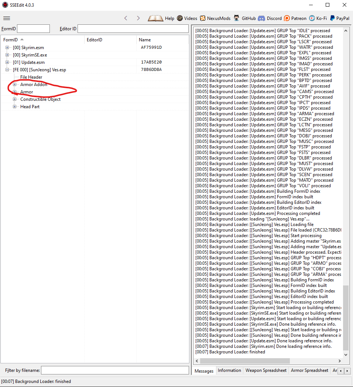Click the FormID input field
Image resolution: width=353 pixels, height=387 pixels.
point(33,29)
